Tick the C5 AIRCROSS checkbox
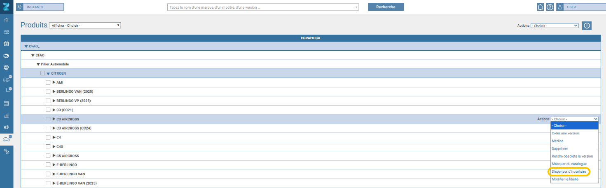Image resolution: width=606 pixels, height=188 pixels. (48, 156)
